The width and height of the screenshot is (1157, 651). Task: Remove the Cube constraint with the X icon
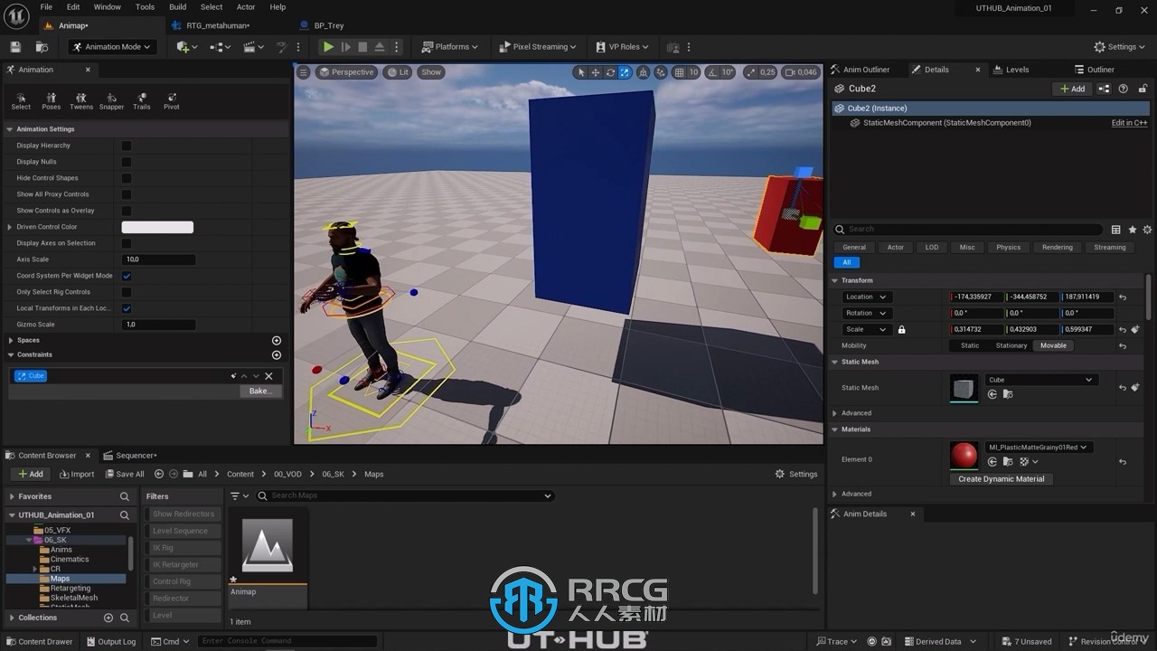click(x=268, y=376)
